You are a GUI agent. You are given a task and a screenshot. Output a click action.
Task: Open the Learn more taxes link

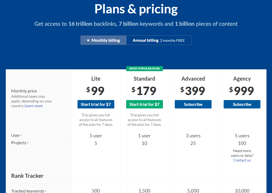pyautogui.click(x=34, y=106)
